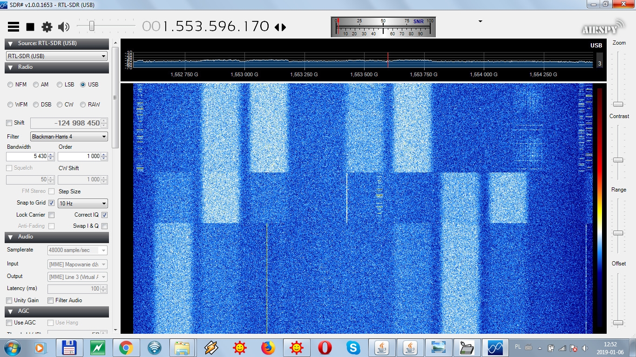Show hidden system tray icons
The height and width of the screenshot is (357, 636).
pos(540,348)
